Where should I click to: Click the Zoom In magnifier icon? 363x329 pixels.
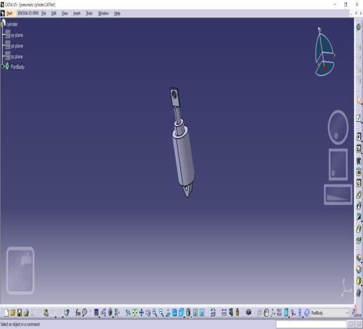pos(155,313)
